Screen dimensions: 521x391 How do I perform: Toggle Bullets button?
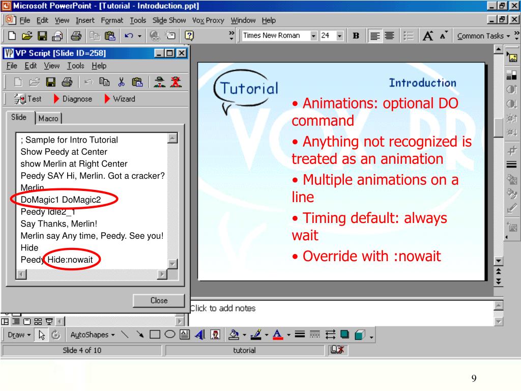[409, 36]
